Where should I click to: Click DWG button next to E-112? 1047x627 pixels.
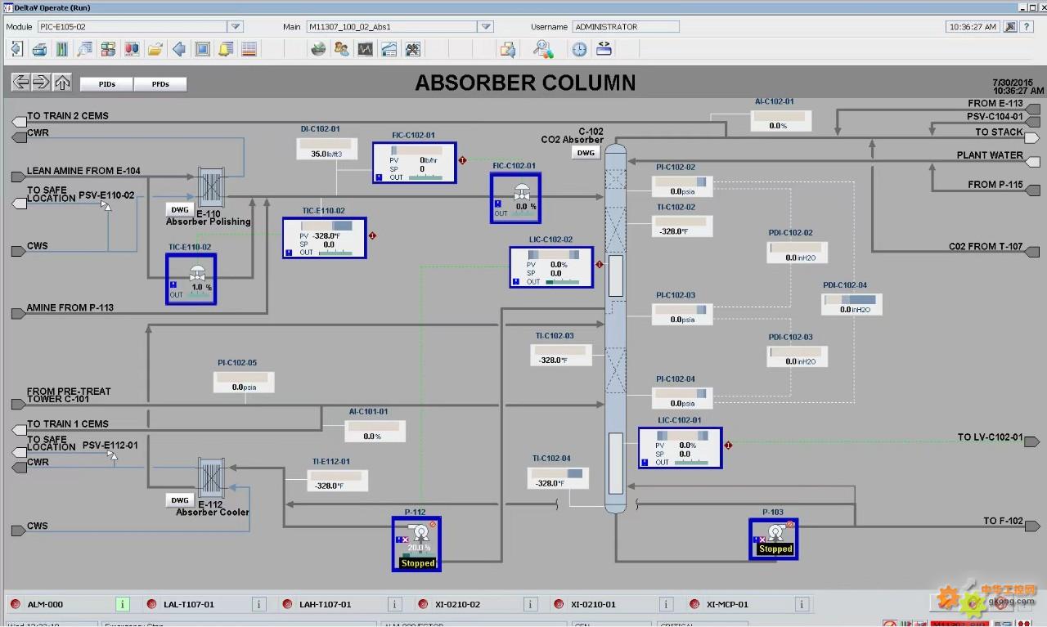[179, 499]
